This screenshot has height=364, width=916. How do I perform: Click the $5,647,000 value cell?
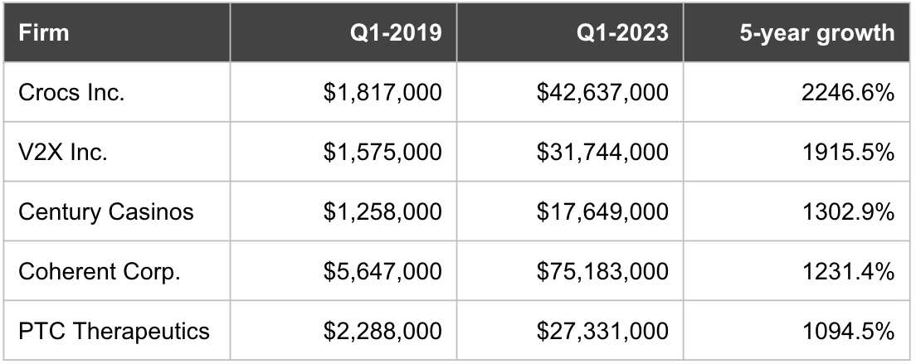(382, 271)
